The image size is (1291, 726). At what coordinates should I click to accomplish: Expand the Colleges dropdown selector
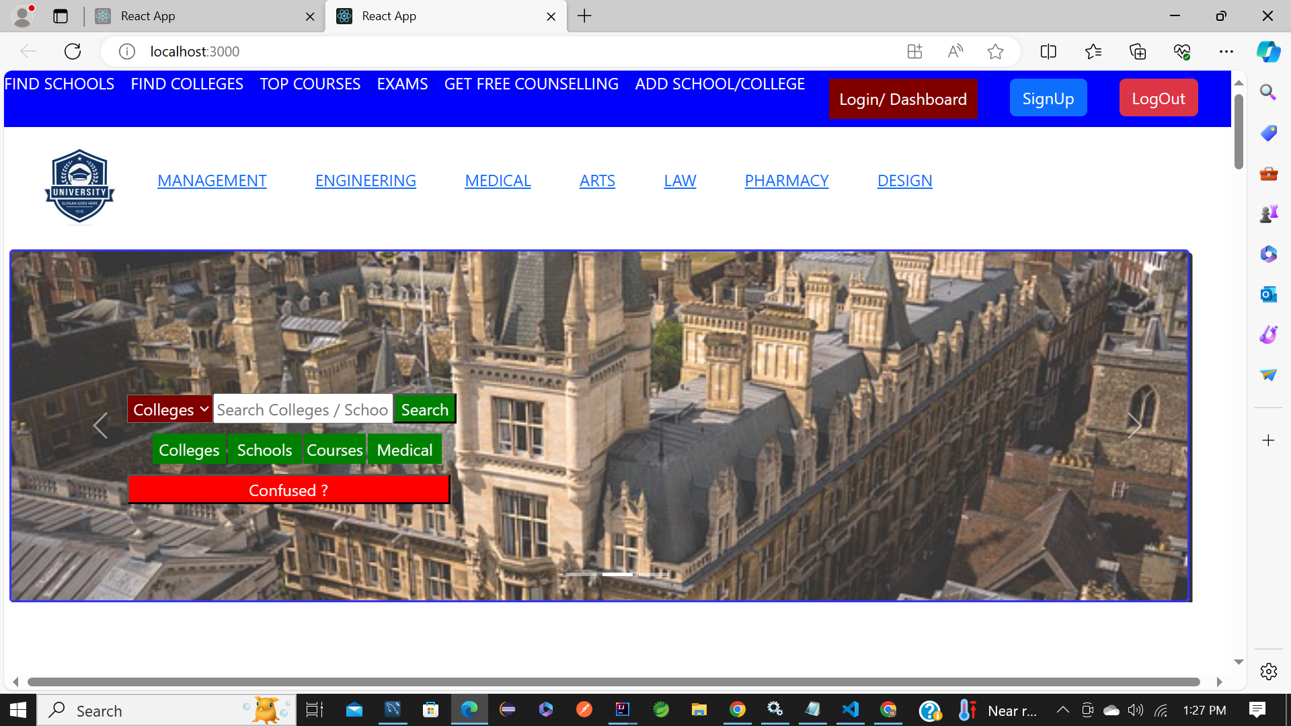point(170,409)
